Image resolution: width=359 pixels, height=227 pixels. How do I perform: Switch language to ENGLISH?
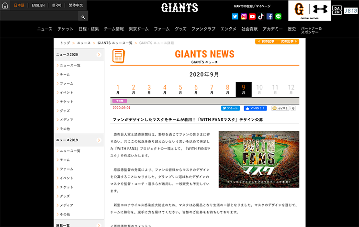(x=38, y=5)
